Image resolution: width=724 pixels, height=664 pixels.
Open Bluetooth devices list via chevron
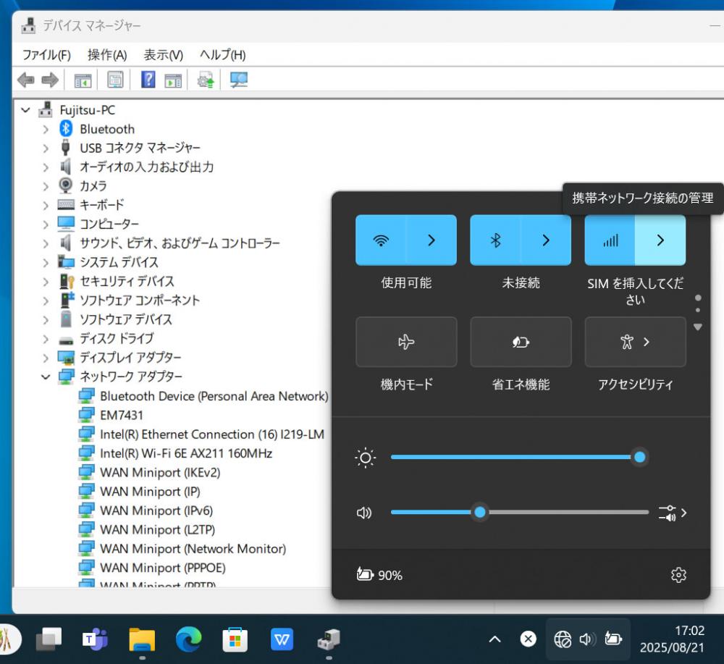coord(546,240)
